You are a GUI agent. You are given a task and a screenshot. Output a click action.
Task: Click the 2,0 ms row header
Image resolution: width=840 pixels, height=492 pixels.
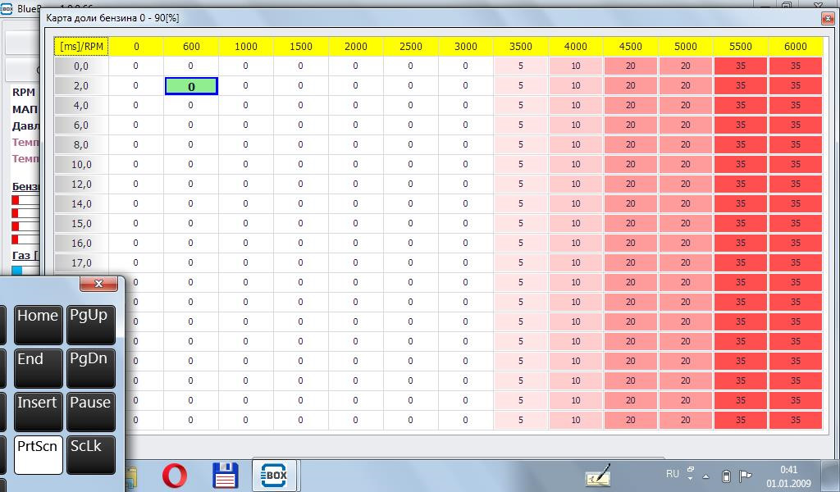pyautogui.click(x=81, y=86)
